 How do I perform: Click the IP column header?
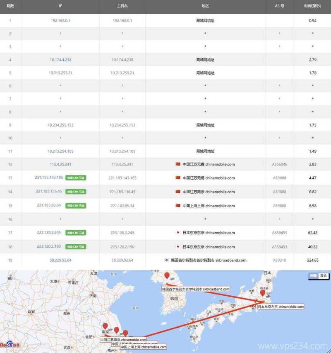(x=60, y=6)
